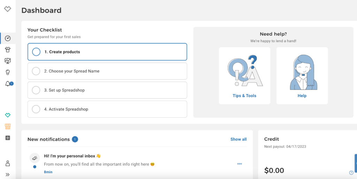The width and height of the screenshot is (357, 179).
Task: Select the Create products checklist circle
Action: (36, 52)
